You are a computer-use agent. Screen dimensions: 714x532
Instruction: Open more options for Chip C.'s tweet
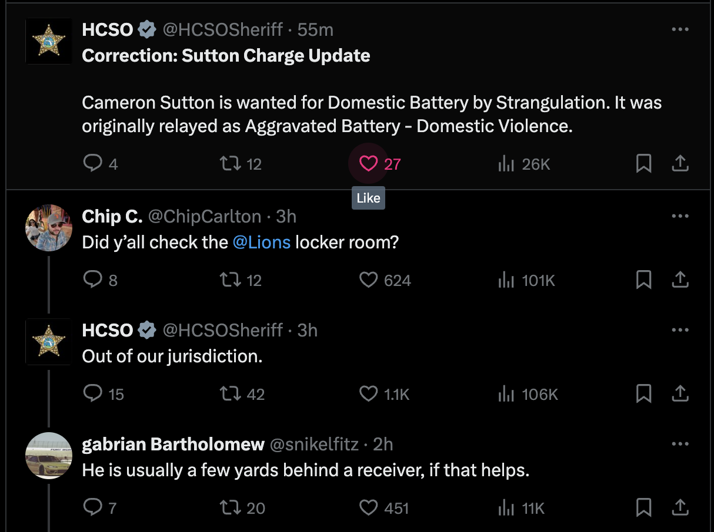680,216
